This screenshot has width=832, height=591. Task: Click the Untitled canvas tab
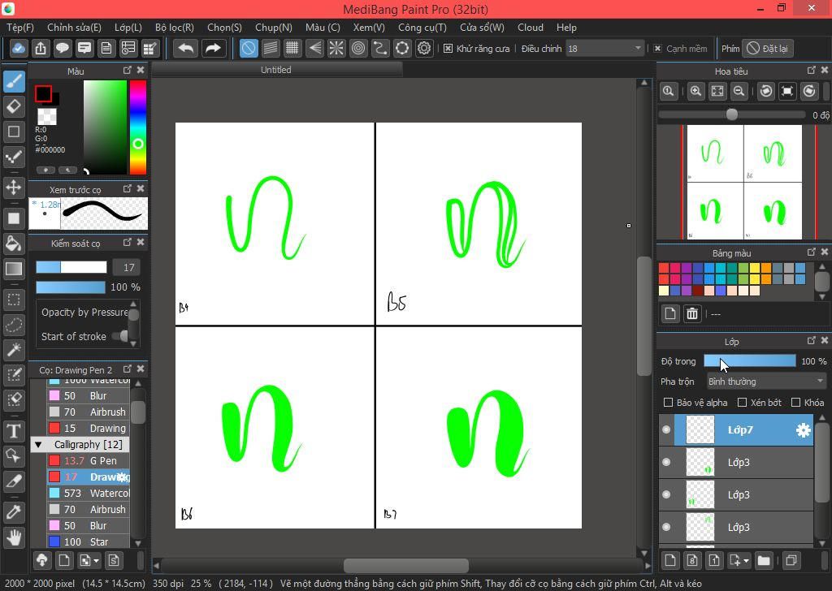click(275, 70)
